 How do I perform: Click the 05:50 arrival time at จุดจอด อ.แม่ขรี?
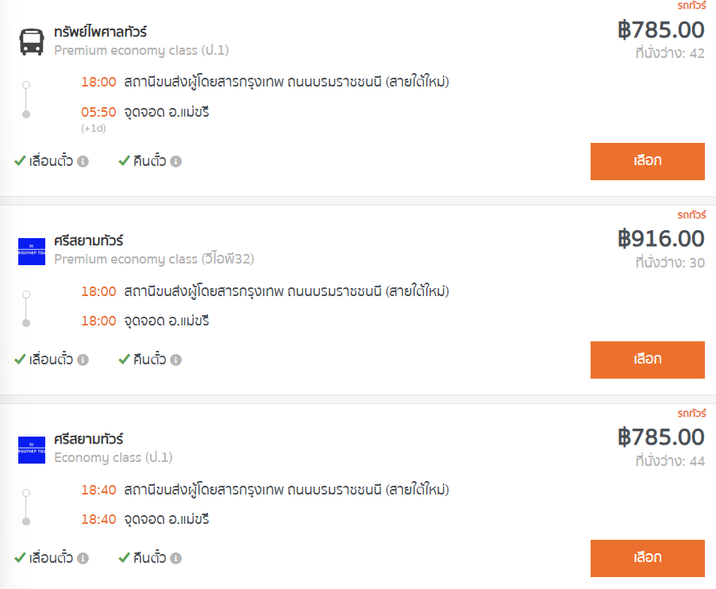[98, 112]
